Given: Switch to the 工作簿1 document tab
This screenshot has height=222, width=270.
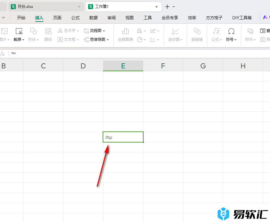Looking at the screenshot, I should (124, 7).
